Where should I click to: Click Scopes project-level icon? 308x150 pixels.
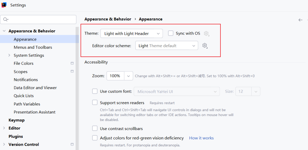[72, 71]
